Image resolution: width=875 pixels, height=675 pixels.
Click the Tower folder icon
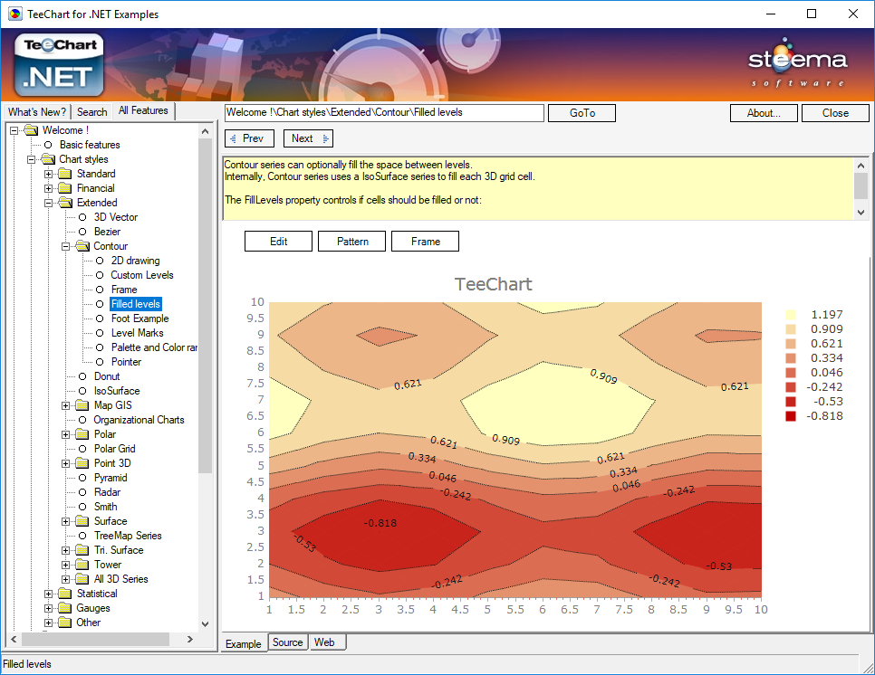(x=82, y=565)
